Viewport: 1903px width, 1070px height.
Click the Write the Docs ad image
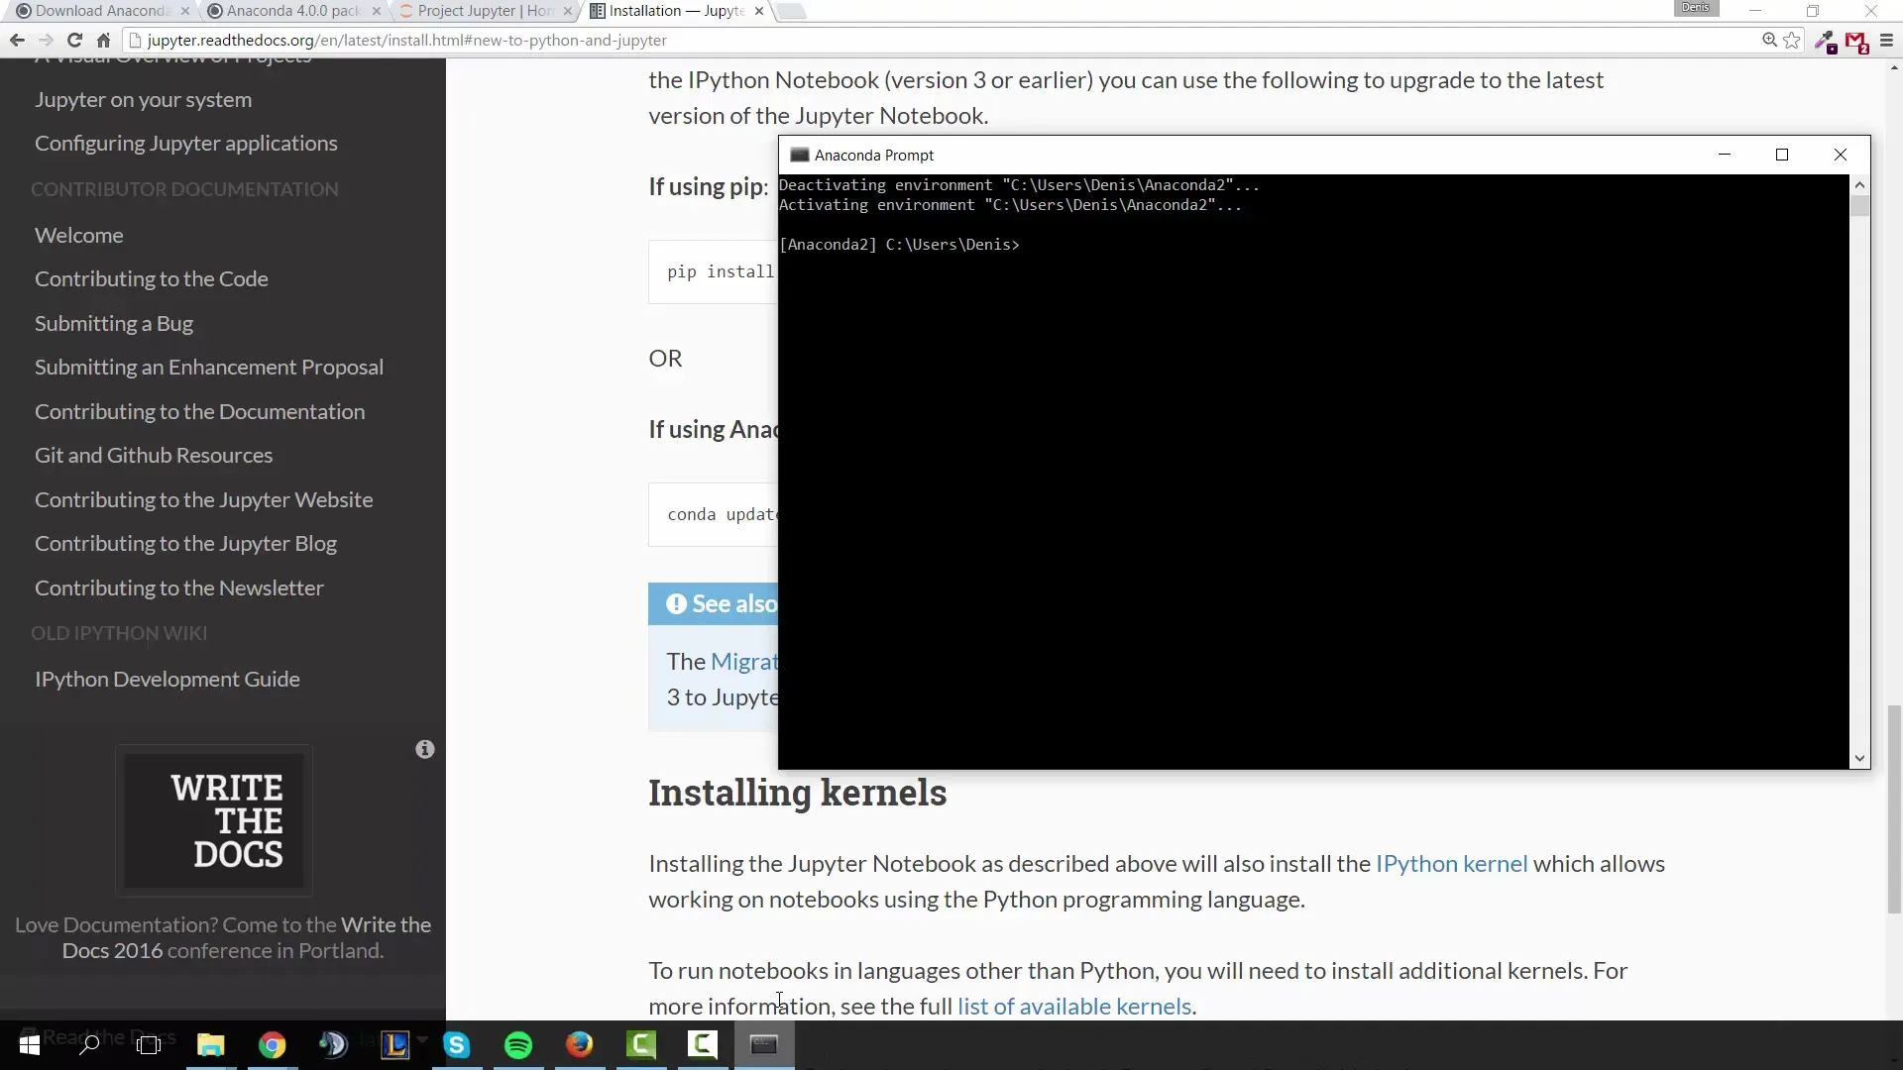tap(214, 820)
